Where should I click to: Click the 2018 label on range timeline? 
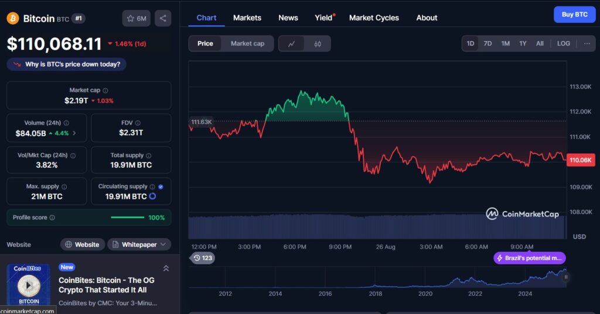376,294
